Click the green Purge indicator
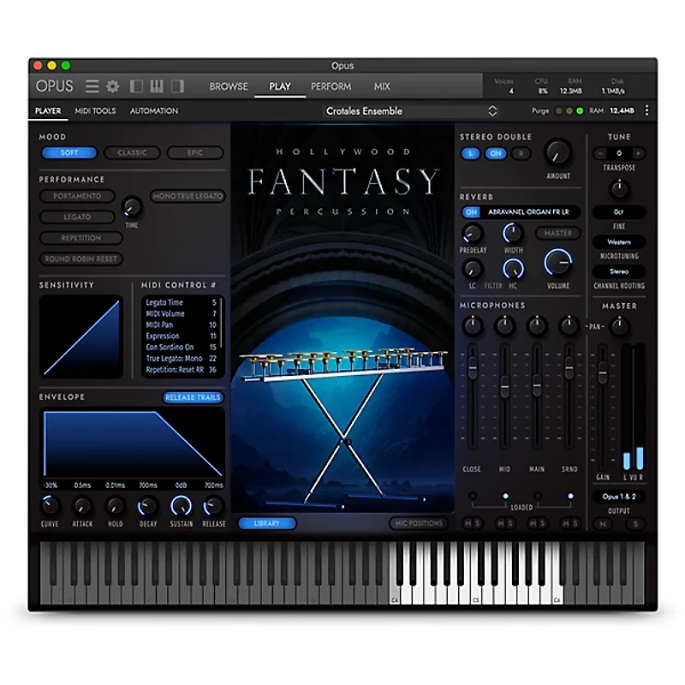Viewport: 685px width, 685px height. point(580,111)
